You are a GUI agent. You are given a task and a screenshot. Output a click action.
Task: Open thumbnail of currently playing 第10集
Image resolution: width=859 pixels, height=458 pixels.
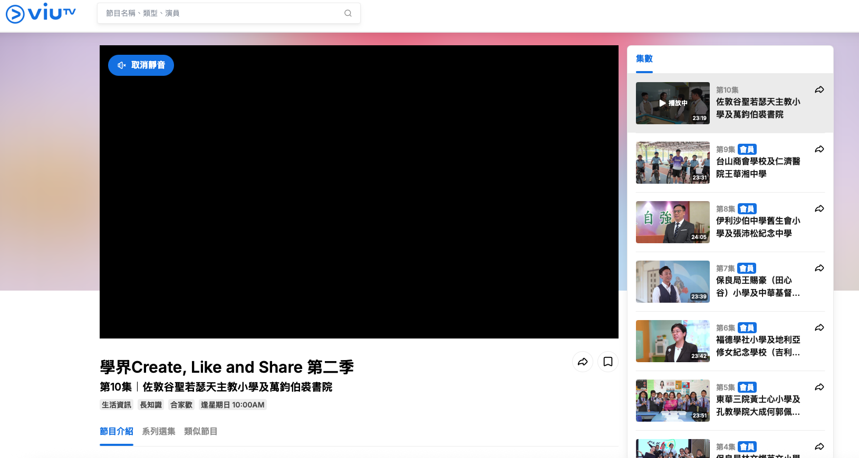point(673,103)
